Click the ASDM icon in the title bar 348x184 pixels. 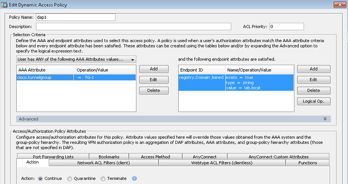[x=4, y=4]
